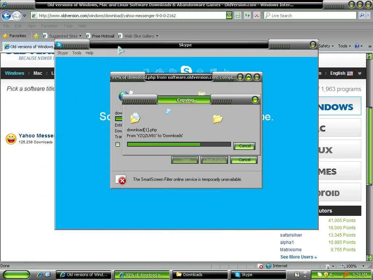Open the recent pages dropdown beside Forward
The height and width of the screenshot is (280, 373).
(x=24, y=16)
